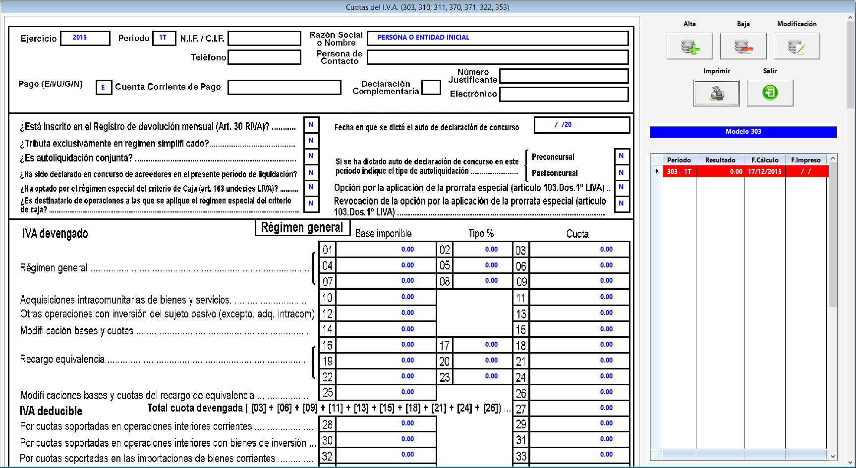856x468 pixels.
Task: Click cuota field 15 modificación bases
Action: (579, 329)
